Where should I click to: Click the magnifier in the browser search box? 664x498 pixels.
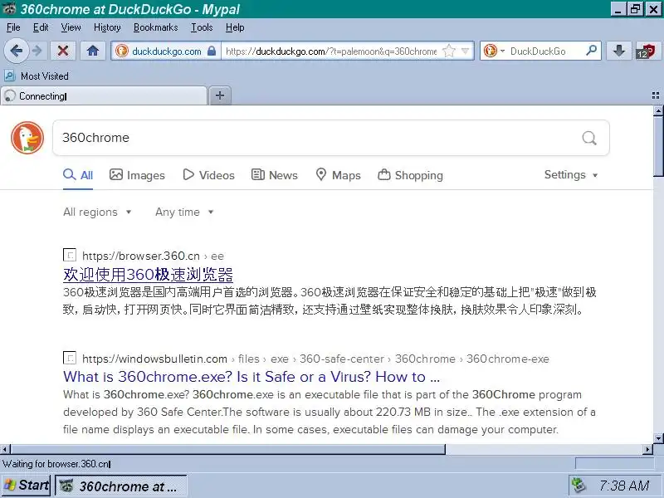[591, 51]
